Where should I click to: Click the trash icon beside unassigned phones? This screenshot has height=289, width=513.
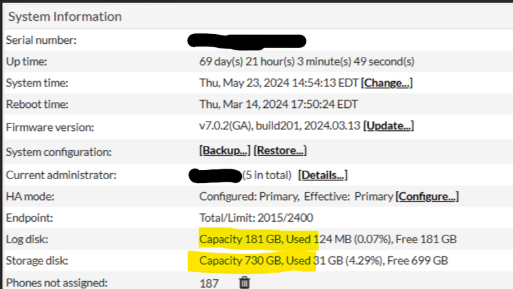click(244, 282)
